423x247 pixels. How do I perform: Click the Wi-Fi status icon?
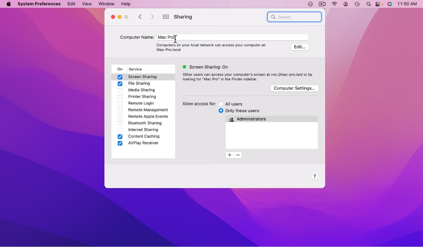(334, 4)
